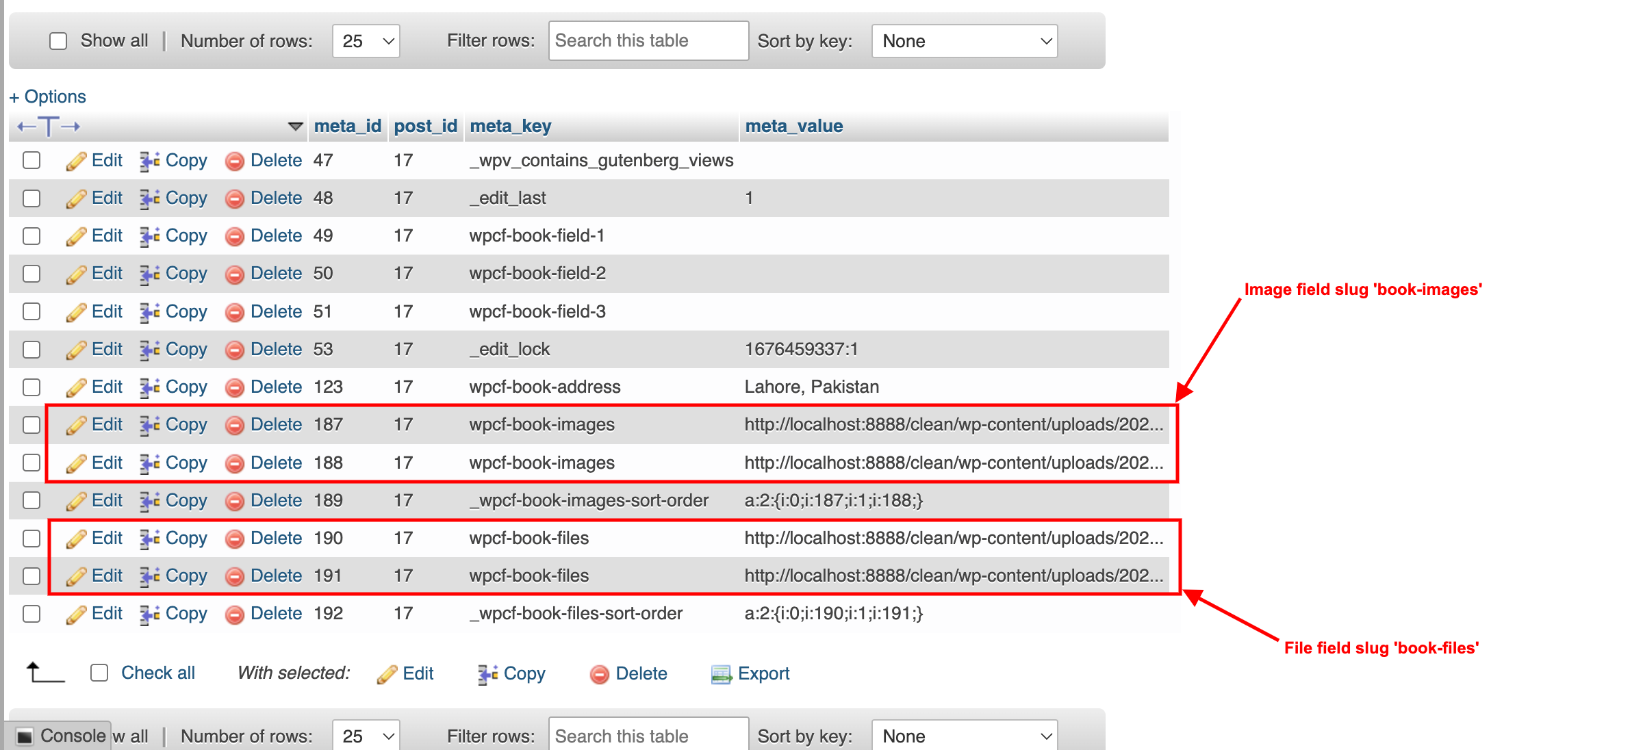The image size is (1643, 750).
Task: Click the Copy icon for meta_id 51
Action: click(x=150, y=312)
